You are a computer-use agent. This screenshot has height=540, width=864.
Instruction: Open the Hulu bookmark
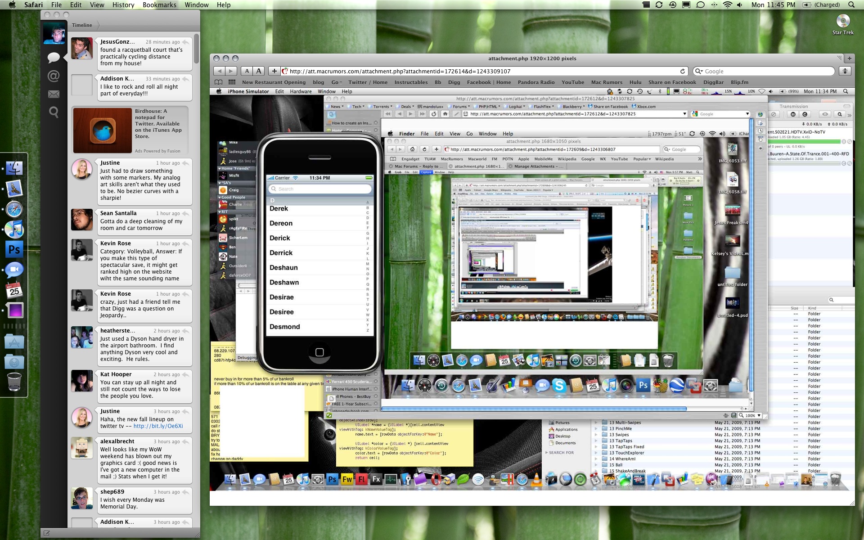635,82
